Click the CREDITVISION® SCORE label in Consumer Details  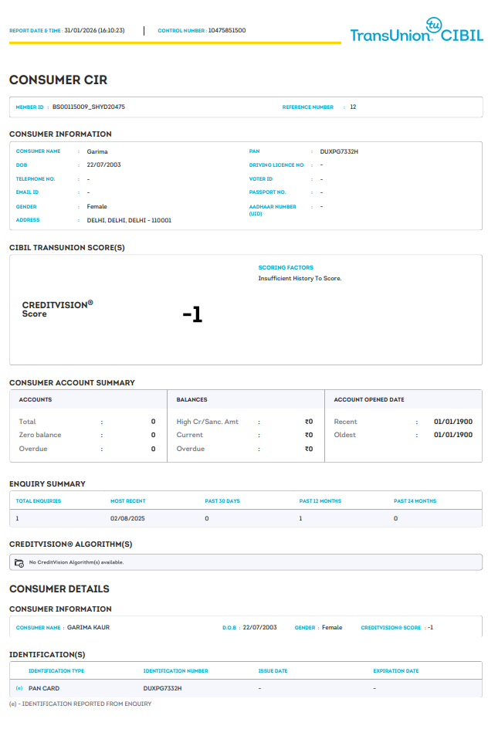[391, 628]
